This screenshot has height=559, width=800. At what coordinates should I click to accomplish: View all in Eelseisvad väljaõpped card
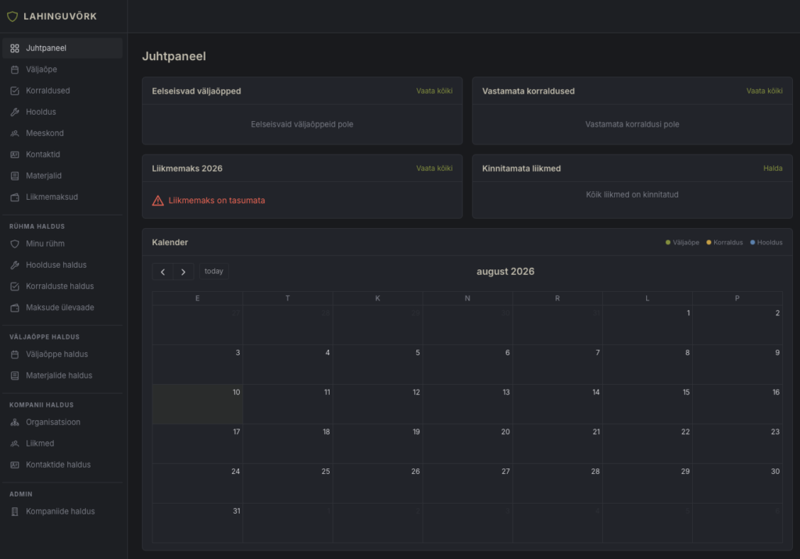pos(434,91)
